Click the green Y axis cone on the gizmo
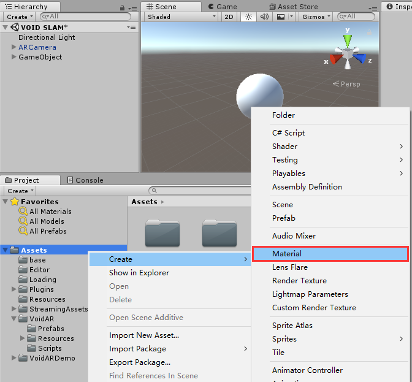The height and width of the screenshot is (382, 412). tap(348, 40)
